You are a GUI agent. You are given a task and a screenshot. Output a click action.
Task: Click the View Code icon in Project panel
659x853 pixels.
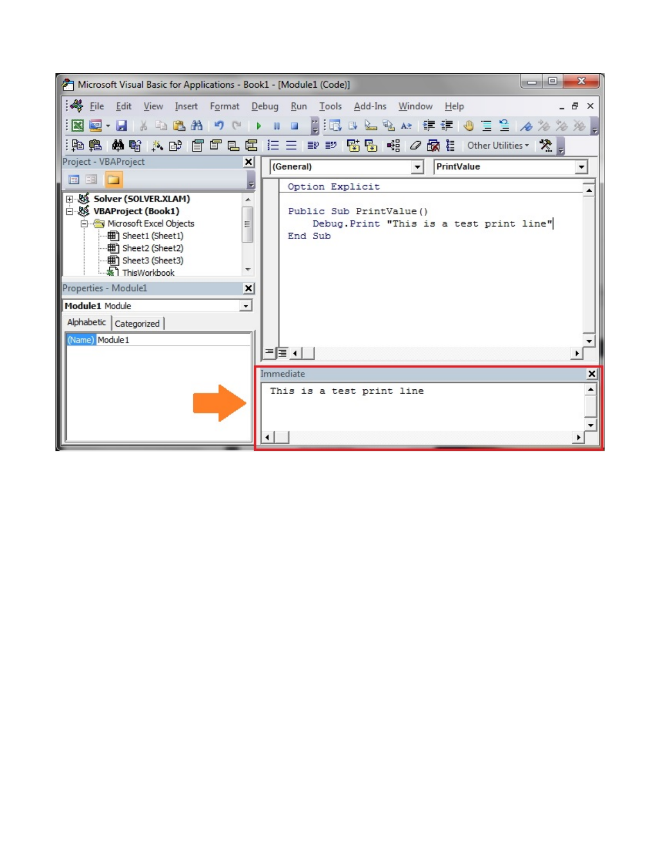coord(74,180)
